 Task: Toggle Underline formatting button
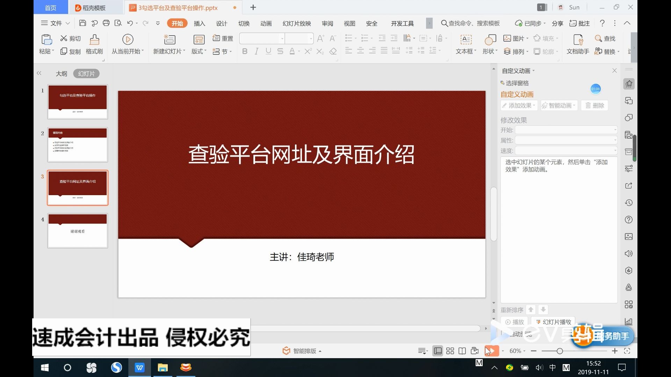tap(268, 51)
